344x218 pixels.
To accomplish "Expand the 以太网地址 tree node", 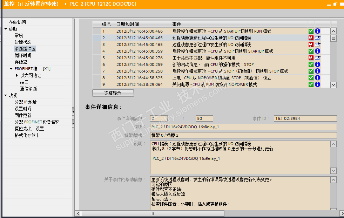I will click(17, 75).
